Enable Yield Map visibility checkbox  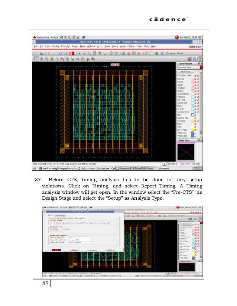[x=195, y=136]
